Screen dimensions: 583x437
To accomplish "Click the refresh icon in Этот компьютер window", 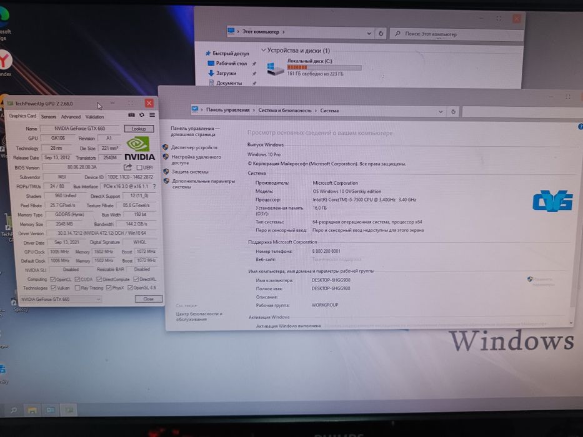I will 381,34.
